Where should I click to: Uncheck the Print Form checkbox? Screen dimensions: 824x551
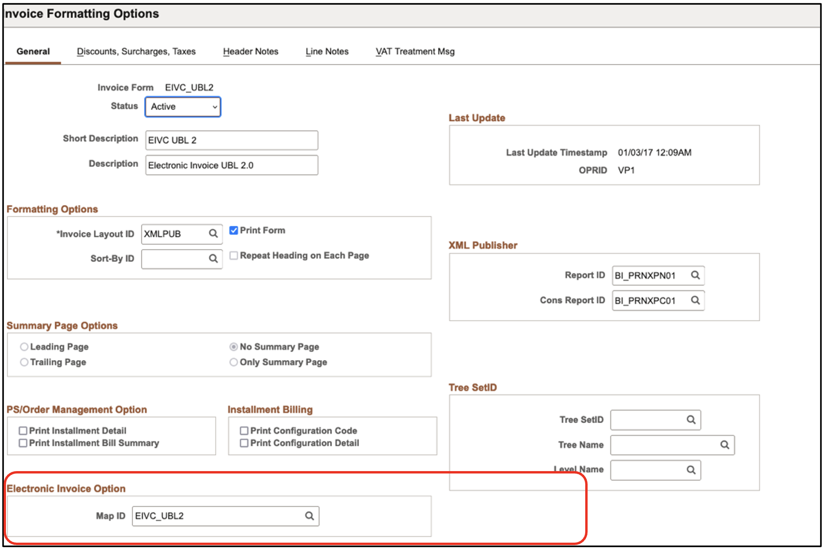pos(233,230)
